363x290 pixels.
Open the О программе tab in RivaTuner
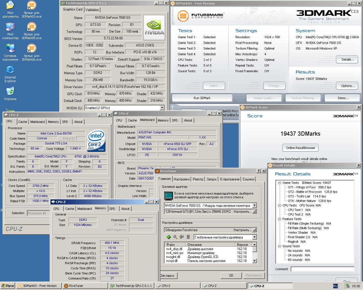click(x=230, y=179)
